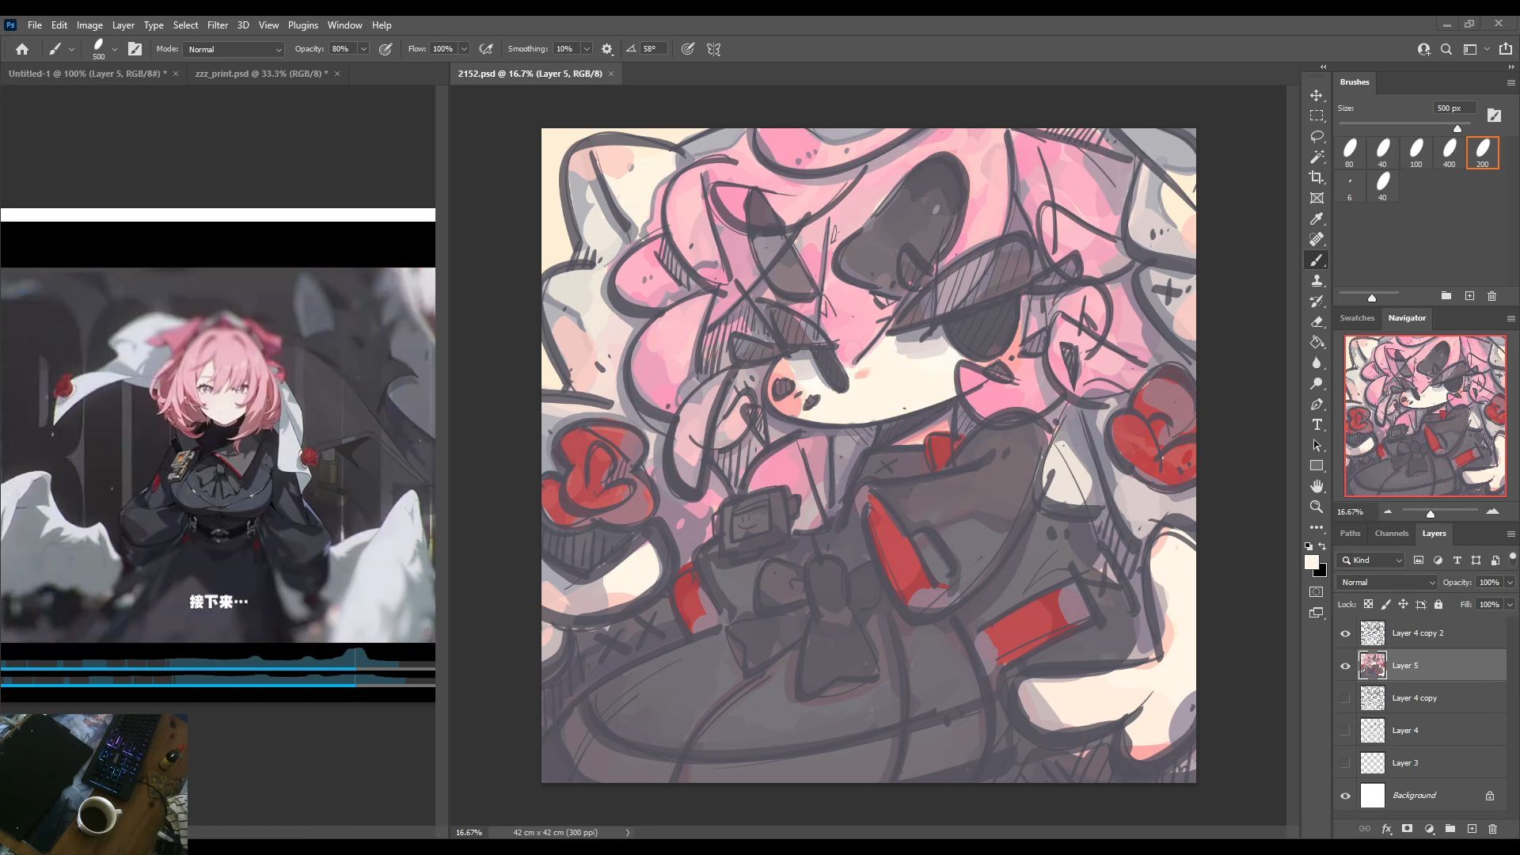Screen dimensions: 1520x855
Task: Open brush preset picker dropdown
Action: pyautogui.click(x=115, y=49)
